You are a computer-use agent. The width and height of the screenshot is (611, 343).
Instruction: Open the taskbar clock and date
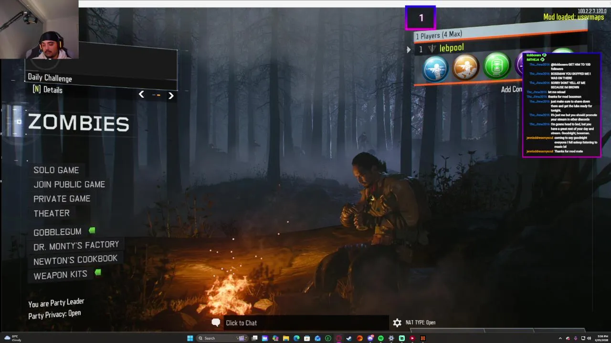tap(601, 338)
